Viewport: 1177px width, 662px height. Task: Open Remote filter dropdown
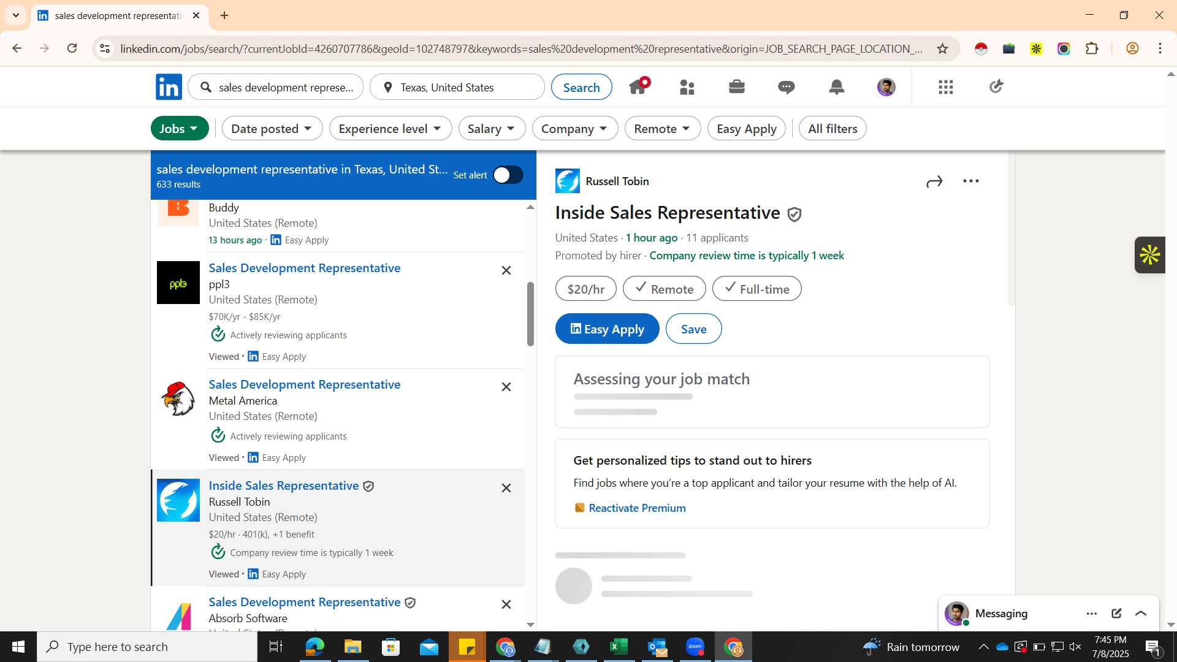click(x=663, y=129)
